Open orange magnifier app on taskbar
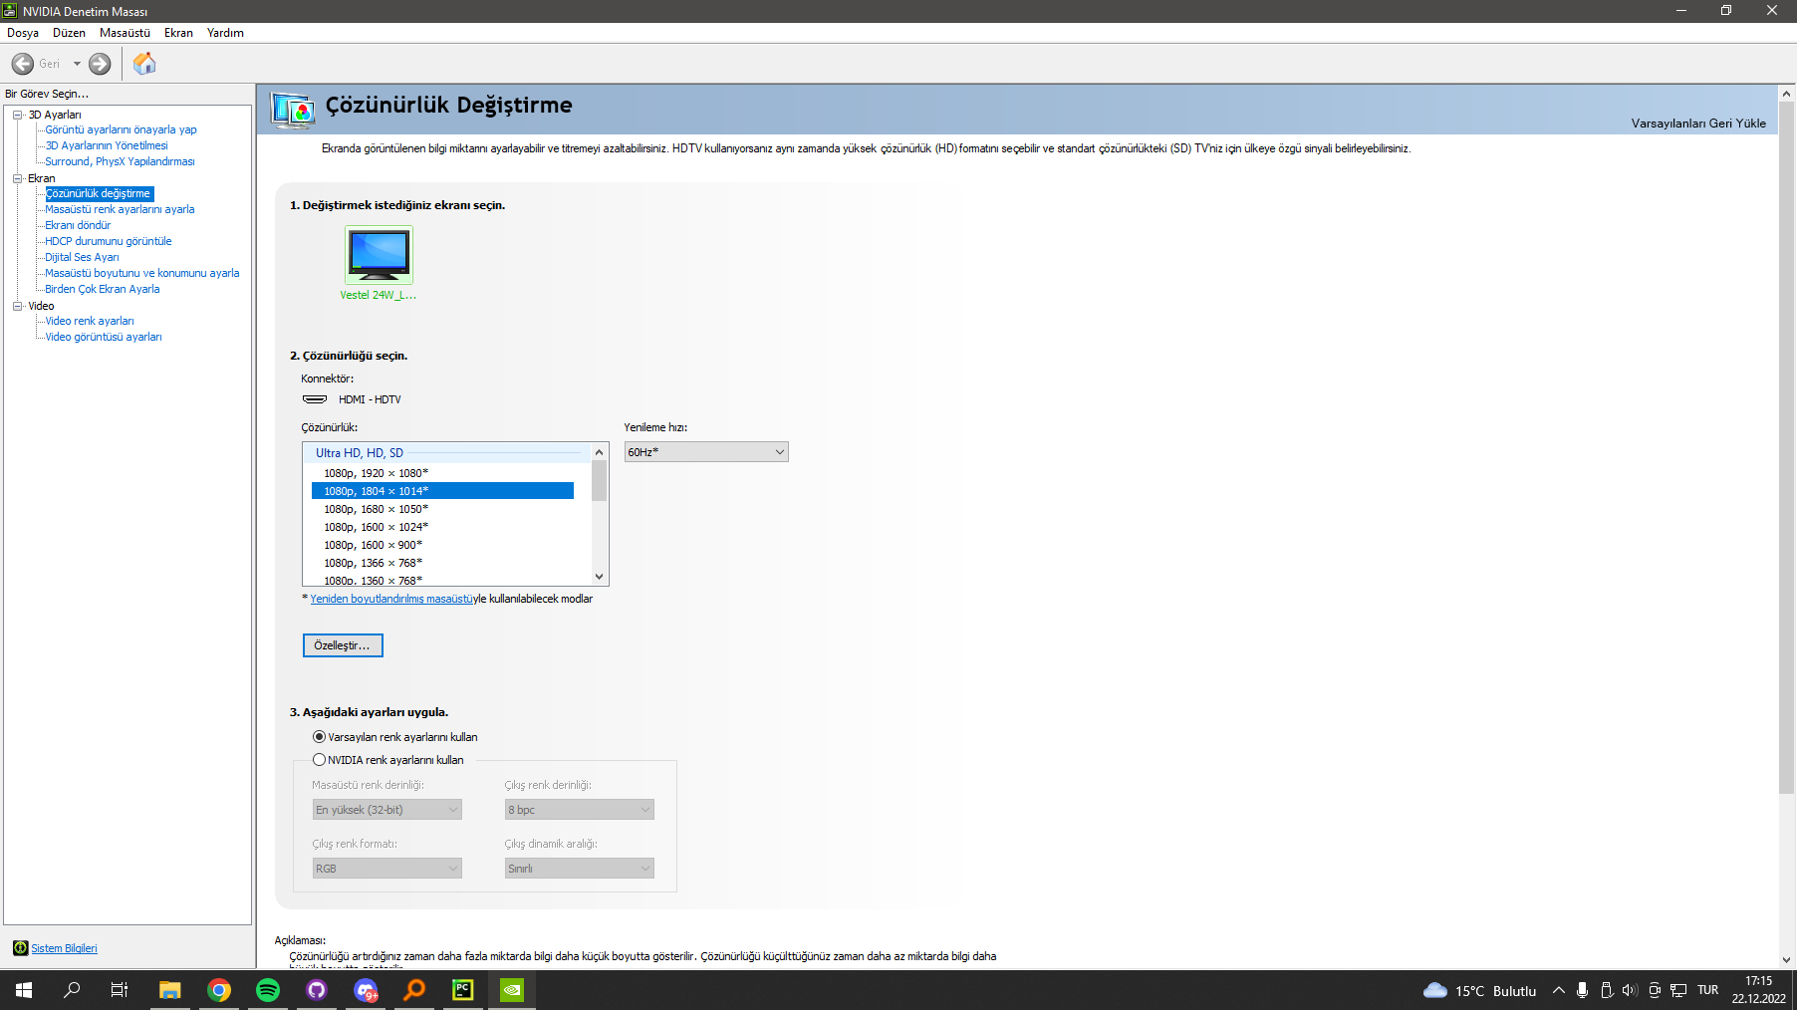This screenshot has width=1797, height=1010. coord(414,990)
